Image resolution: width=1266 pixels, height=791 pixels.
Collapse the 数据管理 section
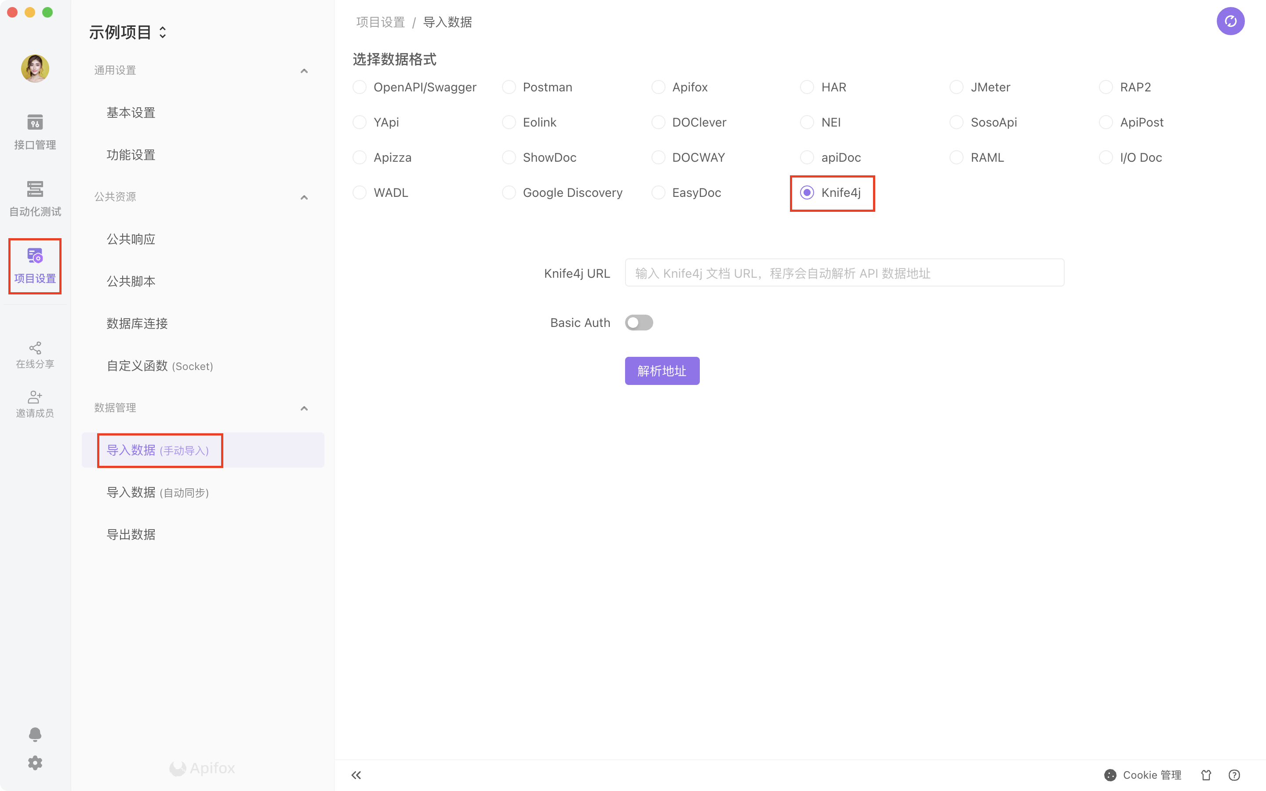tap(304, 408)
